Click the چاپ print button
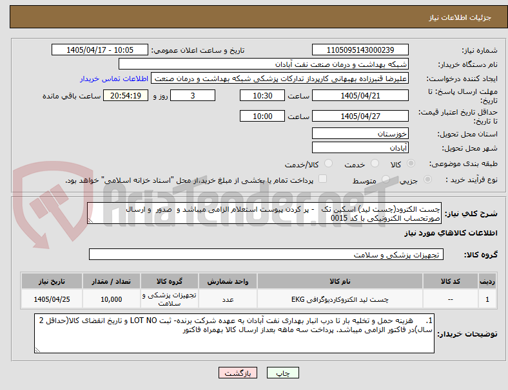Viewport: 508px width, 390px height. pyautogui.click(x=282, y=373)
